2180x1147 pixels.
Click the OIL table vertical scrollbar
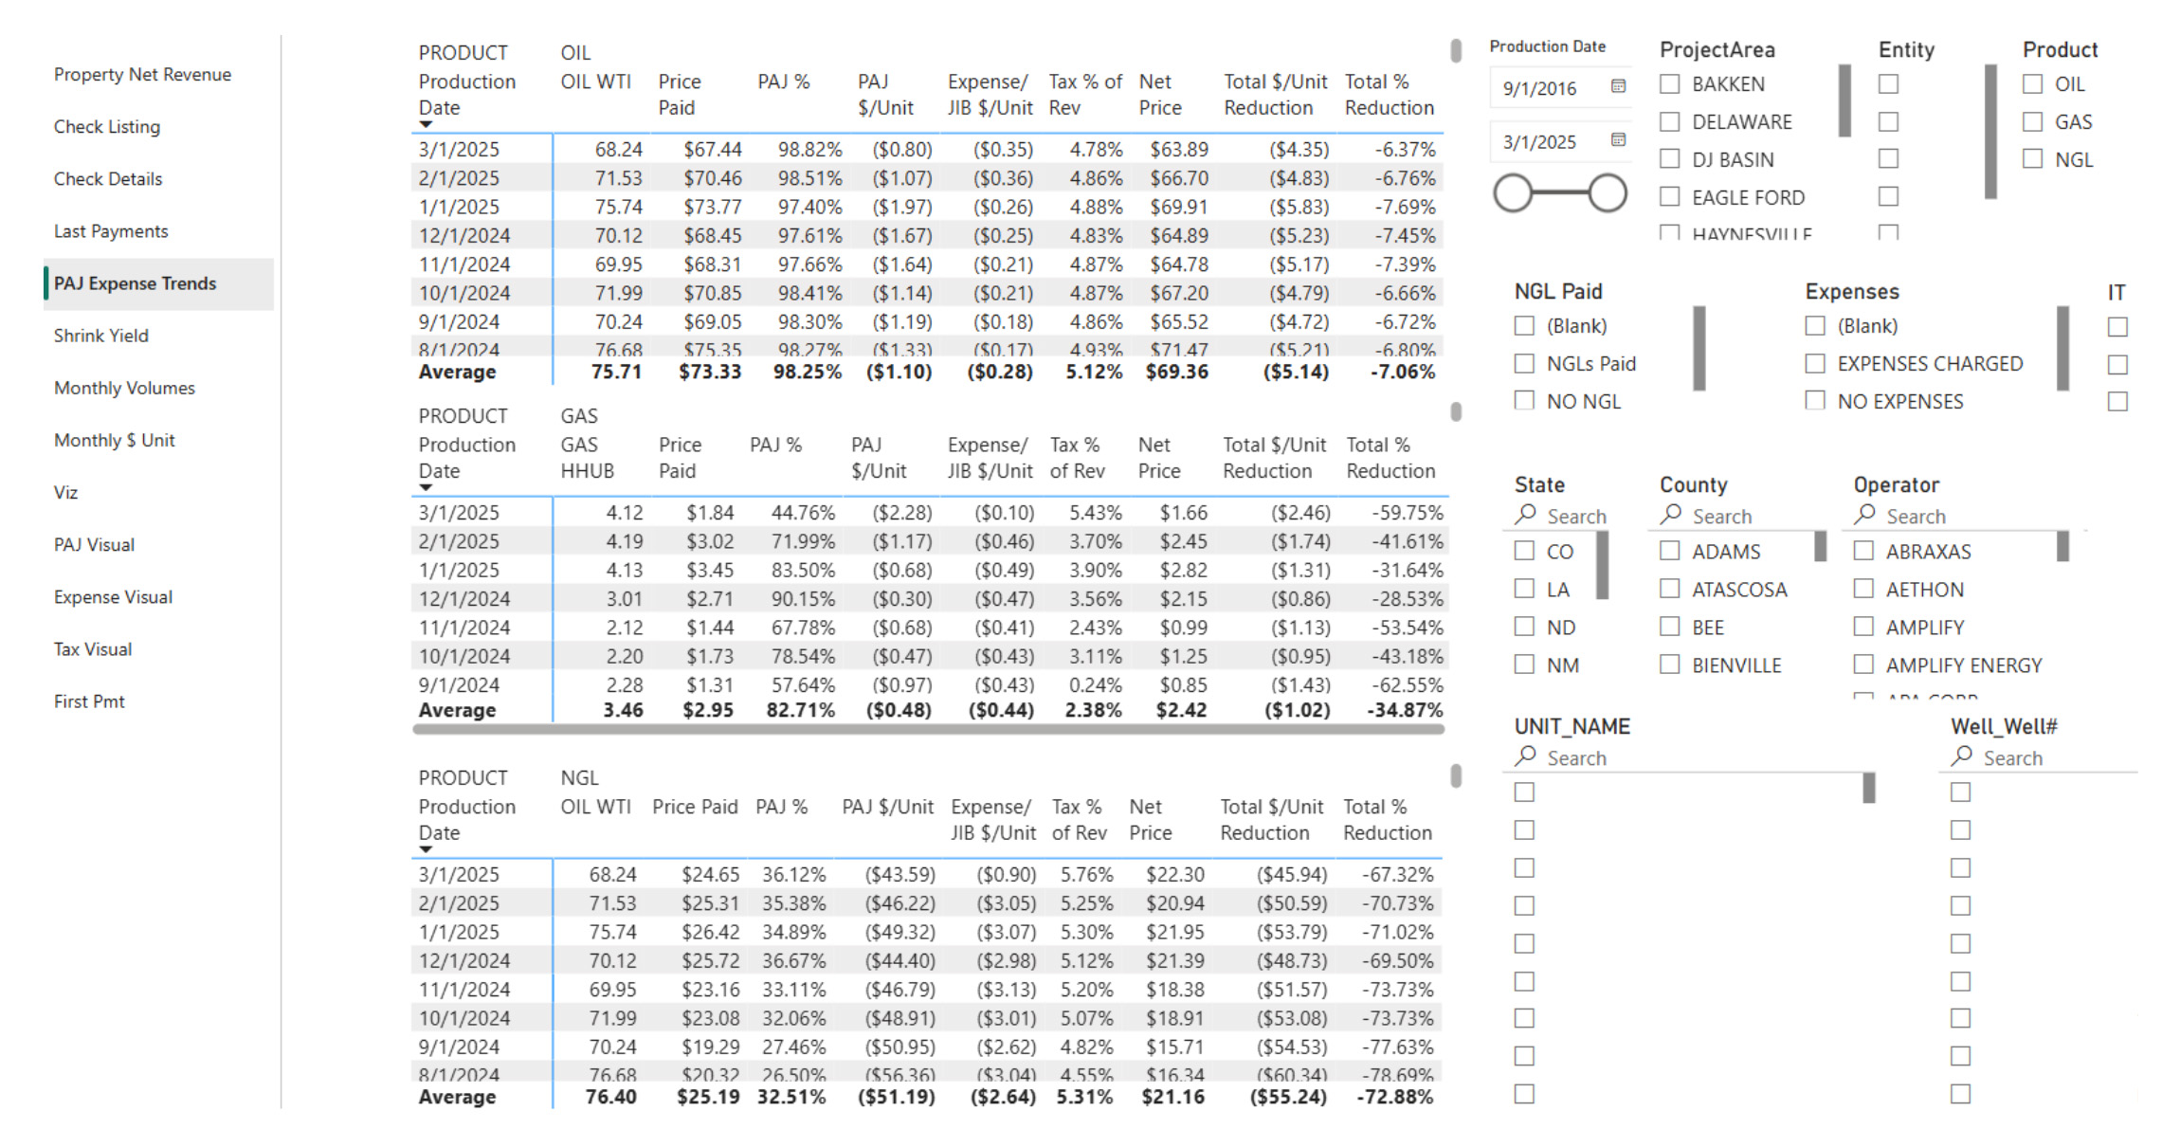point(1456,50)
